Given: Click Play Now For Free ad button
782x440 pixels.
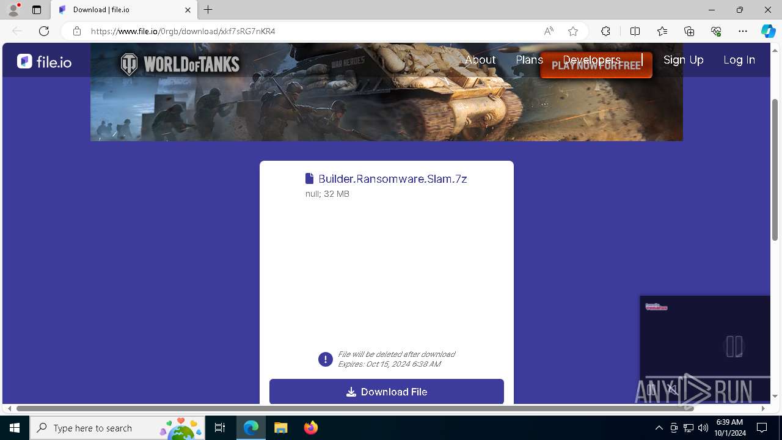Looking at the screenshot, I should (596, 65).
